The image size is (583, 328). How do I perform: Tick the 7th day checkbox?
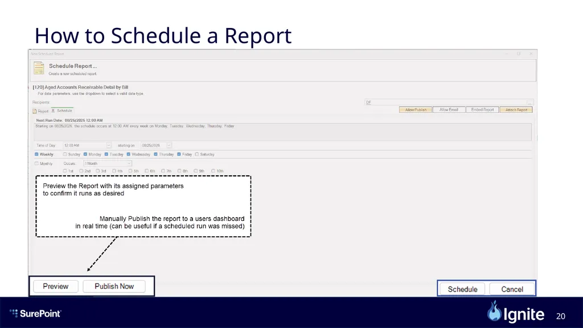[x=163, y=171]
